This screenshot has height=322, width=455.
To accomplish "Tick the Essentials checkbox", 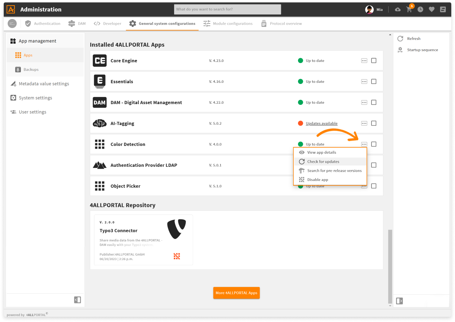I will (374, 82).
